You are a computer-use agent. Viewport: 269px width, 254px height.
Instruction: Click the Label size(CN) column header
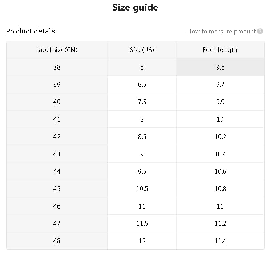(x=56, y=49)
